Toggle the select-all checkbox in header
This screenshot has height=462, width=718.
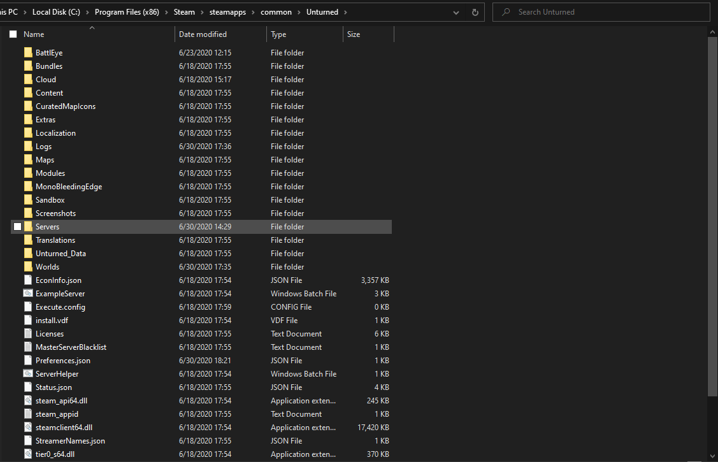13,34
